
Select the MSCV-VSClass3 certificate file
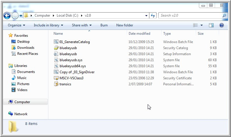click(x=71, y=78)
